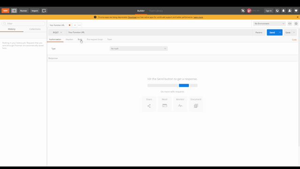Click the Code link
This screenshot has width=300, height=169.
(294, 39)
